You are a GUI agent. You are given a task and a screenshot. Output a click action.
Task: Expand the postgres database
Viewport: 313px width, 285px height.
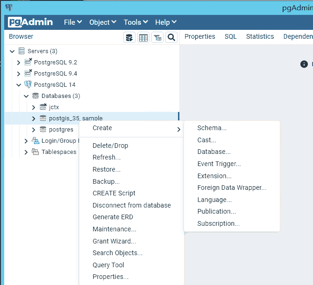[x=34, y=130]
